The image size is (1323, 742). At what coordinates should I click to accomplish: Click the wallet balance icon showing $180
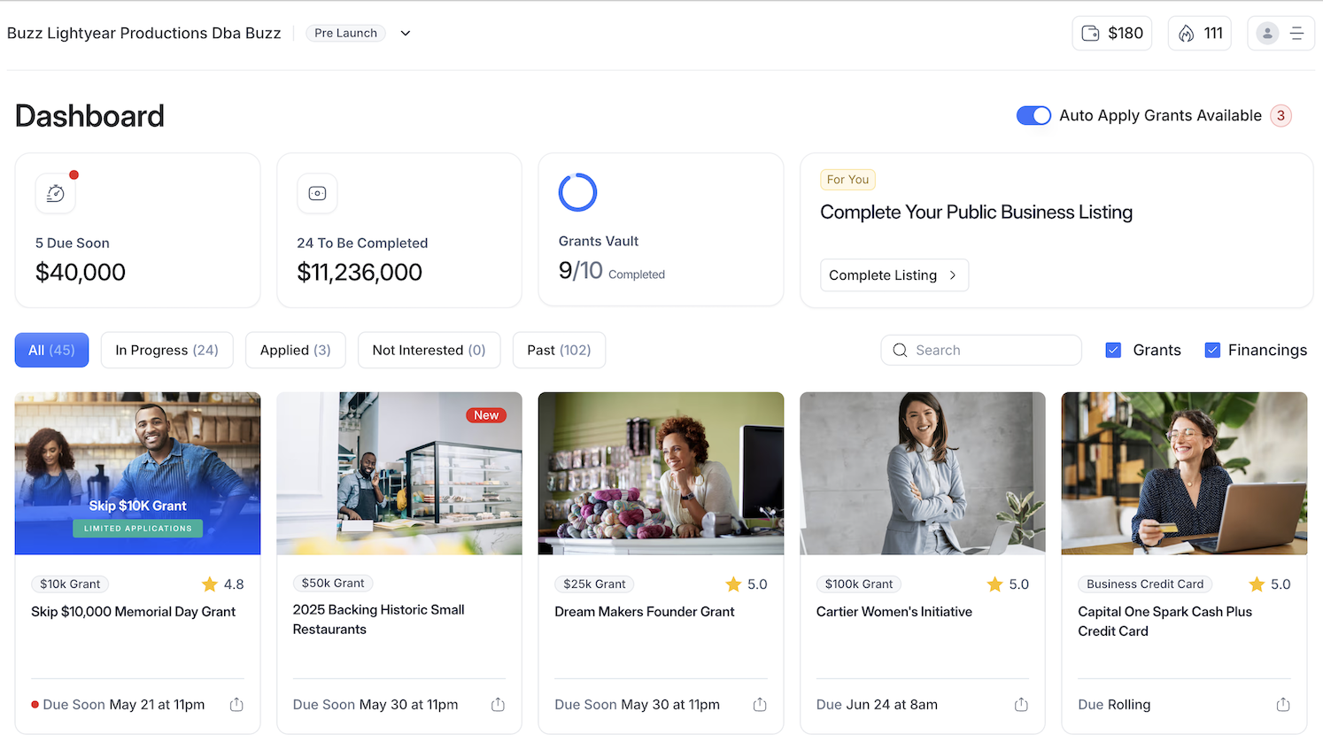click(1090, 34)
